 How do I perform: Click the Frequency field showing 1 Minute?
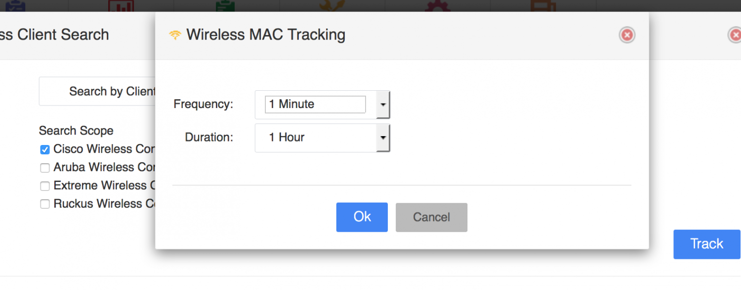(315, 105)
